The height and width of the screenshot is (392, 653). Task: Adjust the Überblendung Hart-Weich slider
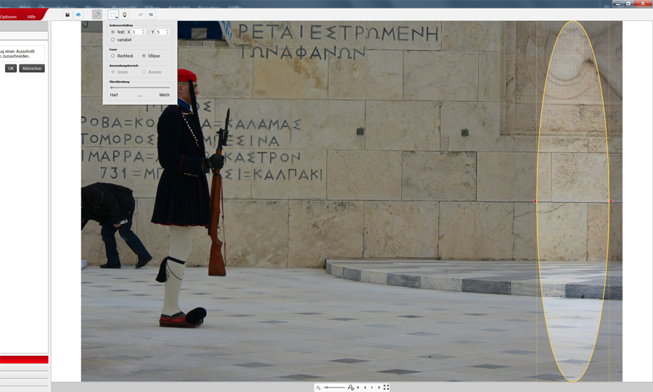pos(140,88)
